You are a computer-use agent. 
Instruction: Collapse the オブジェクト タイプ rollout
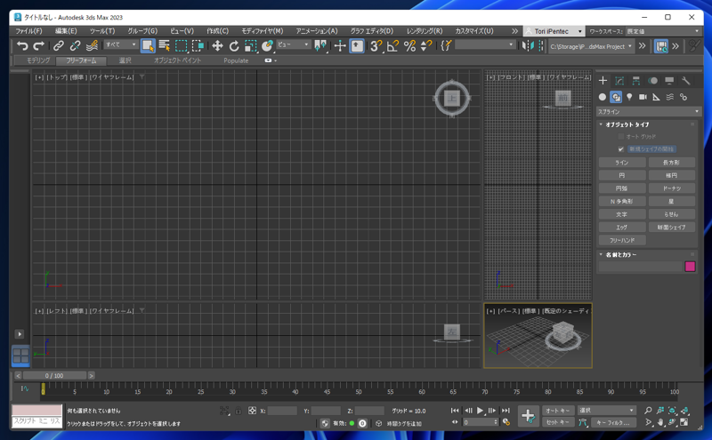pos(627,124)
